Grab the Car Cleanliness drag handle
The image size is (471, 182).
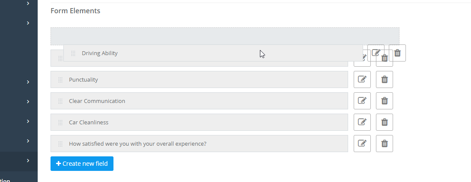click(x=60, y=122)
